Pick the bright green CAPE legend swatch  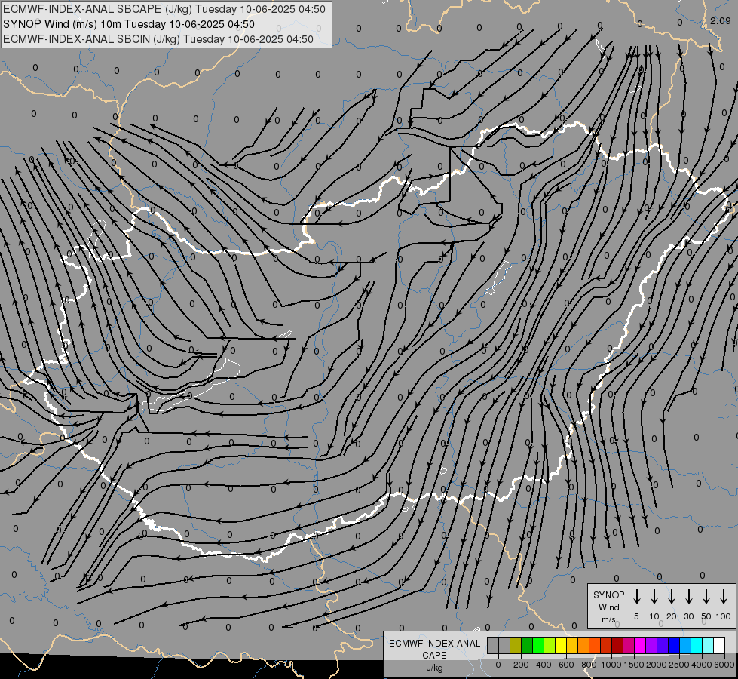click(x=538, y=645)
